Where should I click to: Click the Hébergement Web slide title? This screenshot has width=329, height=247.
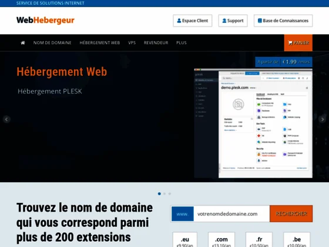(62, 72)
